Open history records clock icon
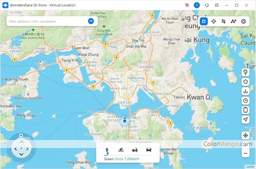This screenshot has width=256, height=169. click(245, 101)
